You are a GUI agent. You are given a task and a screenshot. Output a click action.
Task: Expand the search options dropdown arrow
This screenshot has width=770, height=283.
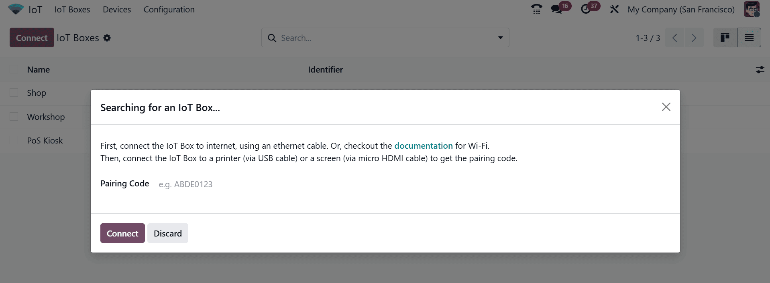[x=501, y=38]
